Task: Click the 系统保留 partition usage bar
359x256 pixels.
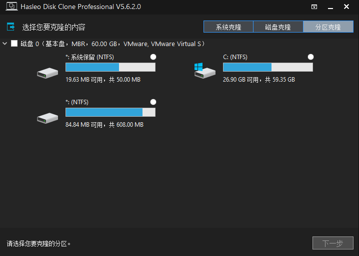Action: [110, 67]
